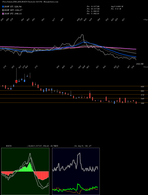Click the chart title mentioning MunafaSutra.com
This screenshot has height=195, width=148.
(30, 2)
